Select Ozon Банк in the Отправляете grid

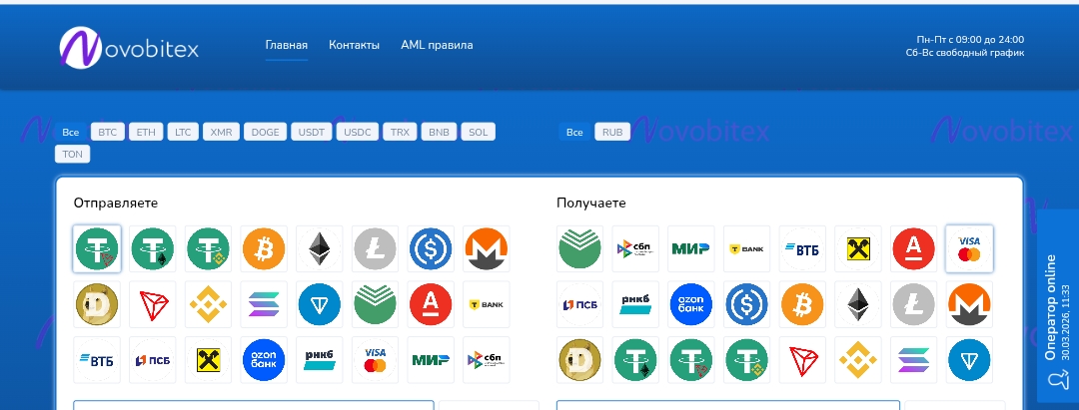[x=264, y=360]
